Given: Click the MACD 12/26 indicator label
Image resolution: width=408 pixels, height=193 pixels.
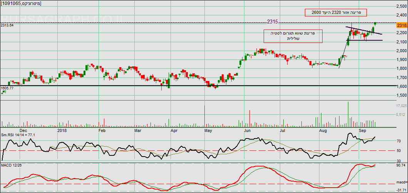Looking at the screenshot, I should pyautogui.click(x=12, y=165).
